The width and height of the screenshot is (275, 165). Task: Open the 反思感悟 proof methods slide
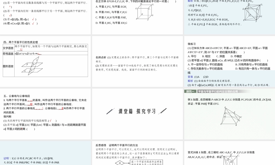[x=137, y=153]
